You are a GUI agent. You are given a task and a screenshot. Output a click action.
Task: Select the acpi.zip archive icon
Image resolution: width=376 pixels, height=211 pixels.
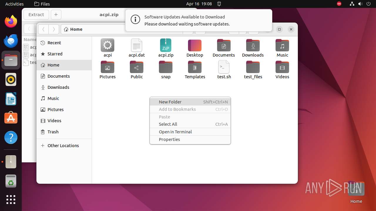click(166, 45)
